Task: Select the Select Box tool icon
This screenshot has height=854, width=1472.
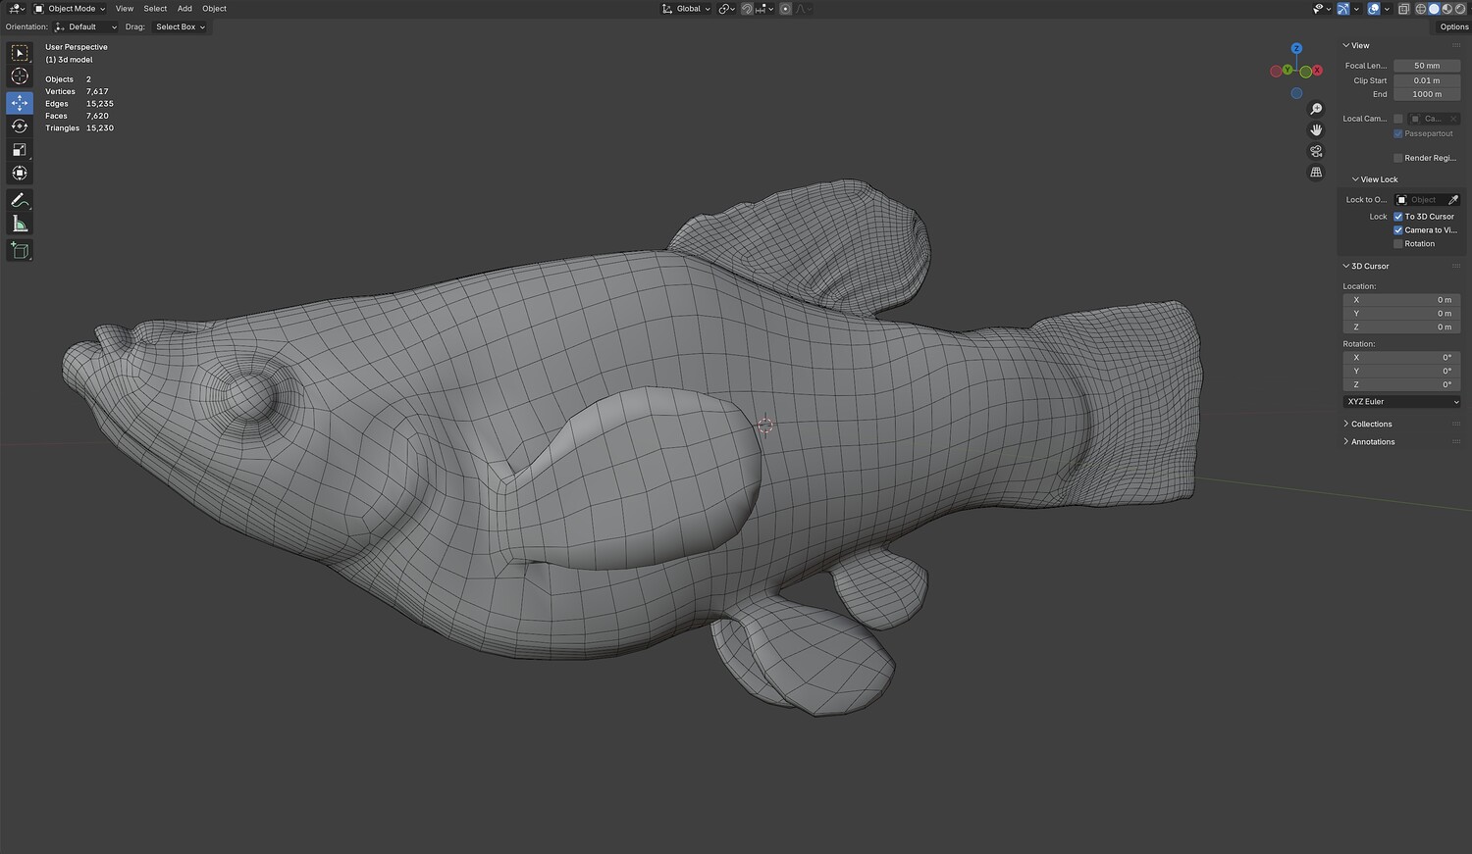Action: tap(20, 53)
